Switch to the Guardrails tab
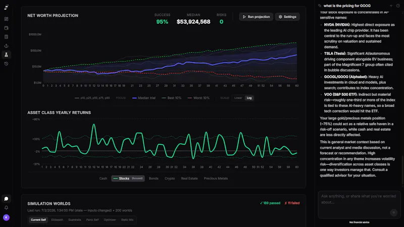Viewport: 404px width, 227px height. point(74,220)
